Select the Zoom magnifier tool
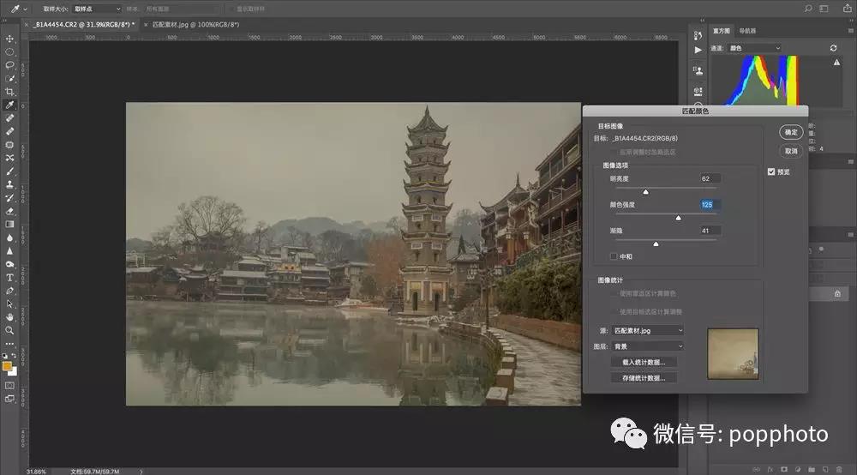This screenshot has height=475, width=857. tap(9, 330)
